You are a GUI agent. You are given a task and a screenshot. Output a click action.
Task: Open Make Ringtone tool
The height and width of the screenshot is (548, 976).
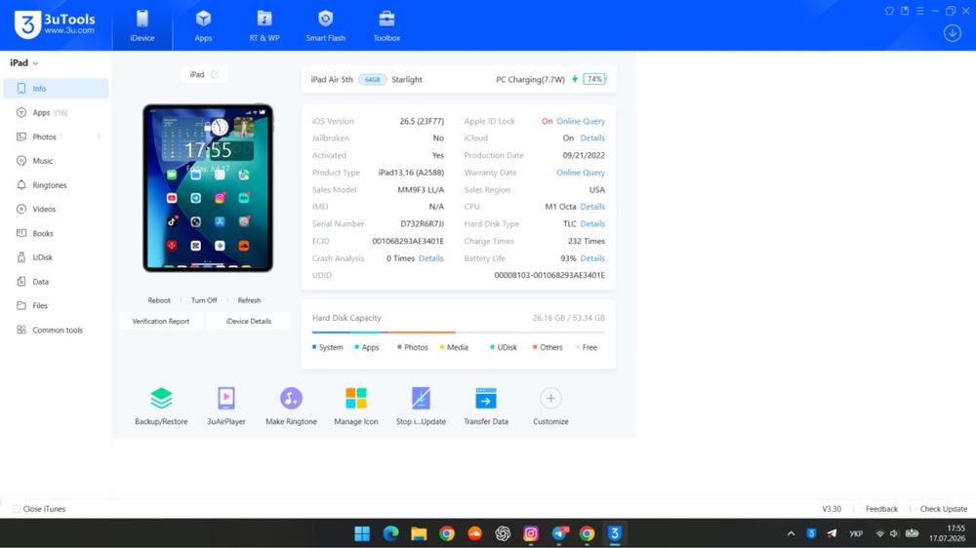(x=291, y=407)
